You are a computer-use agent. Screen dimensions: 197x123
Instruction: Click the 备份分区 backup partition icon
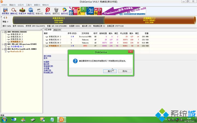(x=65, y=11)
